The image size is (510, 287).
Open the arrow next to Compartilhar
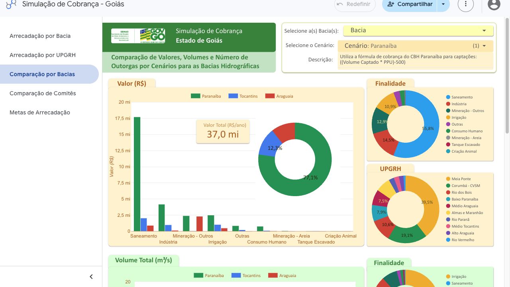pos(443,4)
